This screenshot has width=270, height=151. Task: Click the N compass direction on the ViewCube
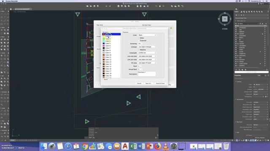pos(225,13)
